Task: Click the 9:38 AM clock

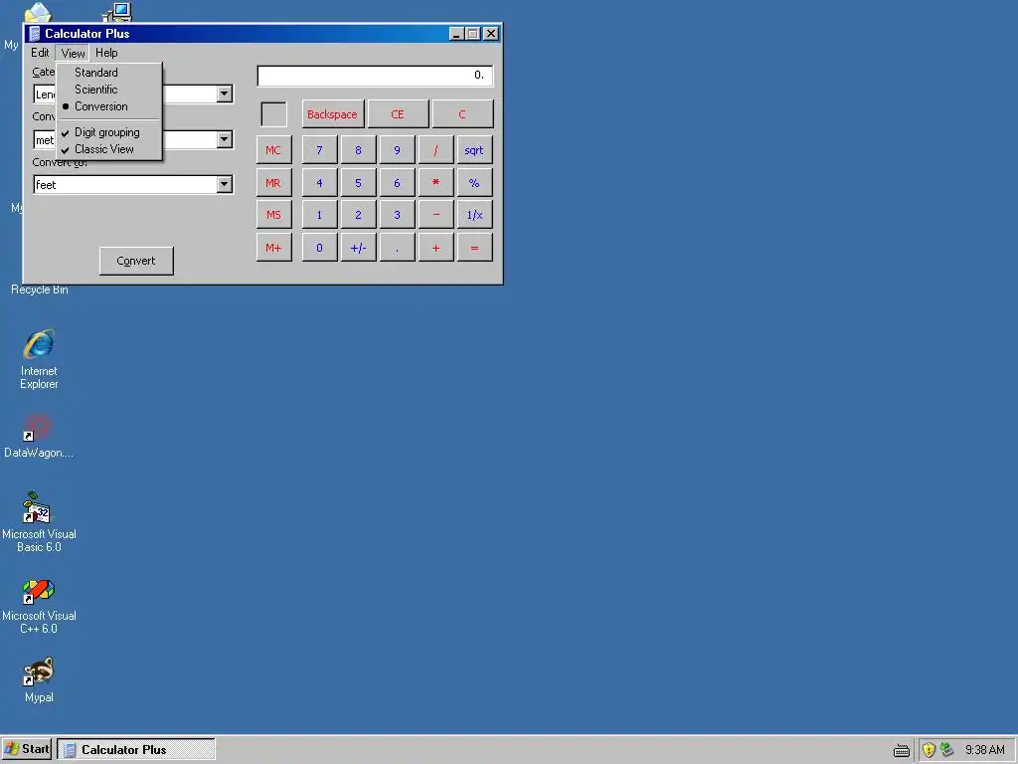Action: (x=984, y=750)
